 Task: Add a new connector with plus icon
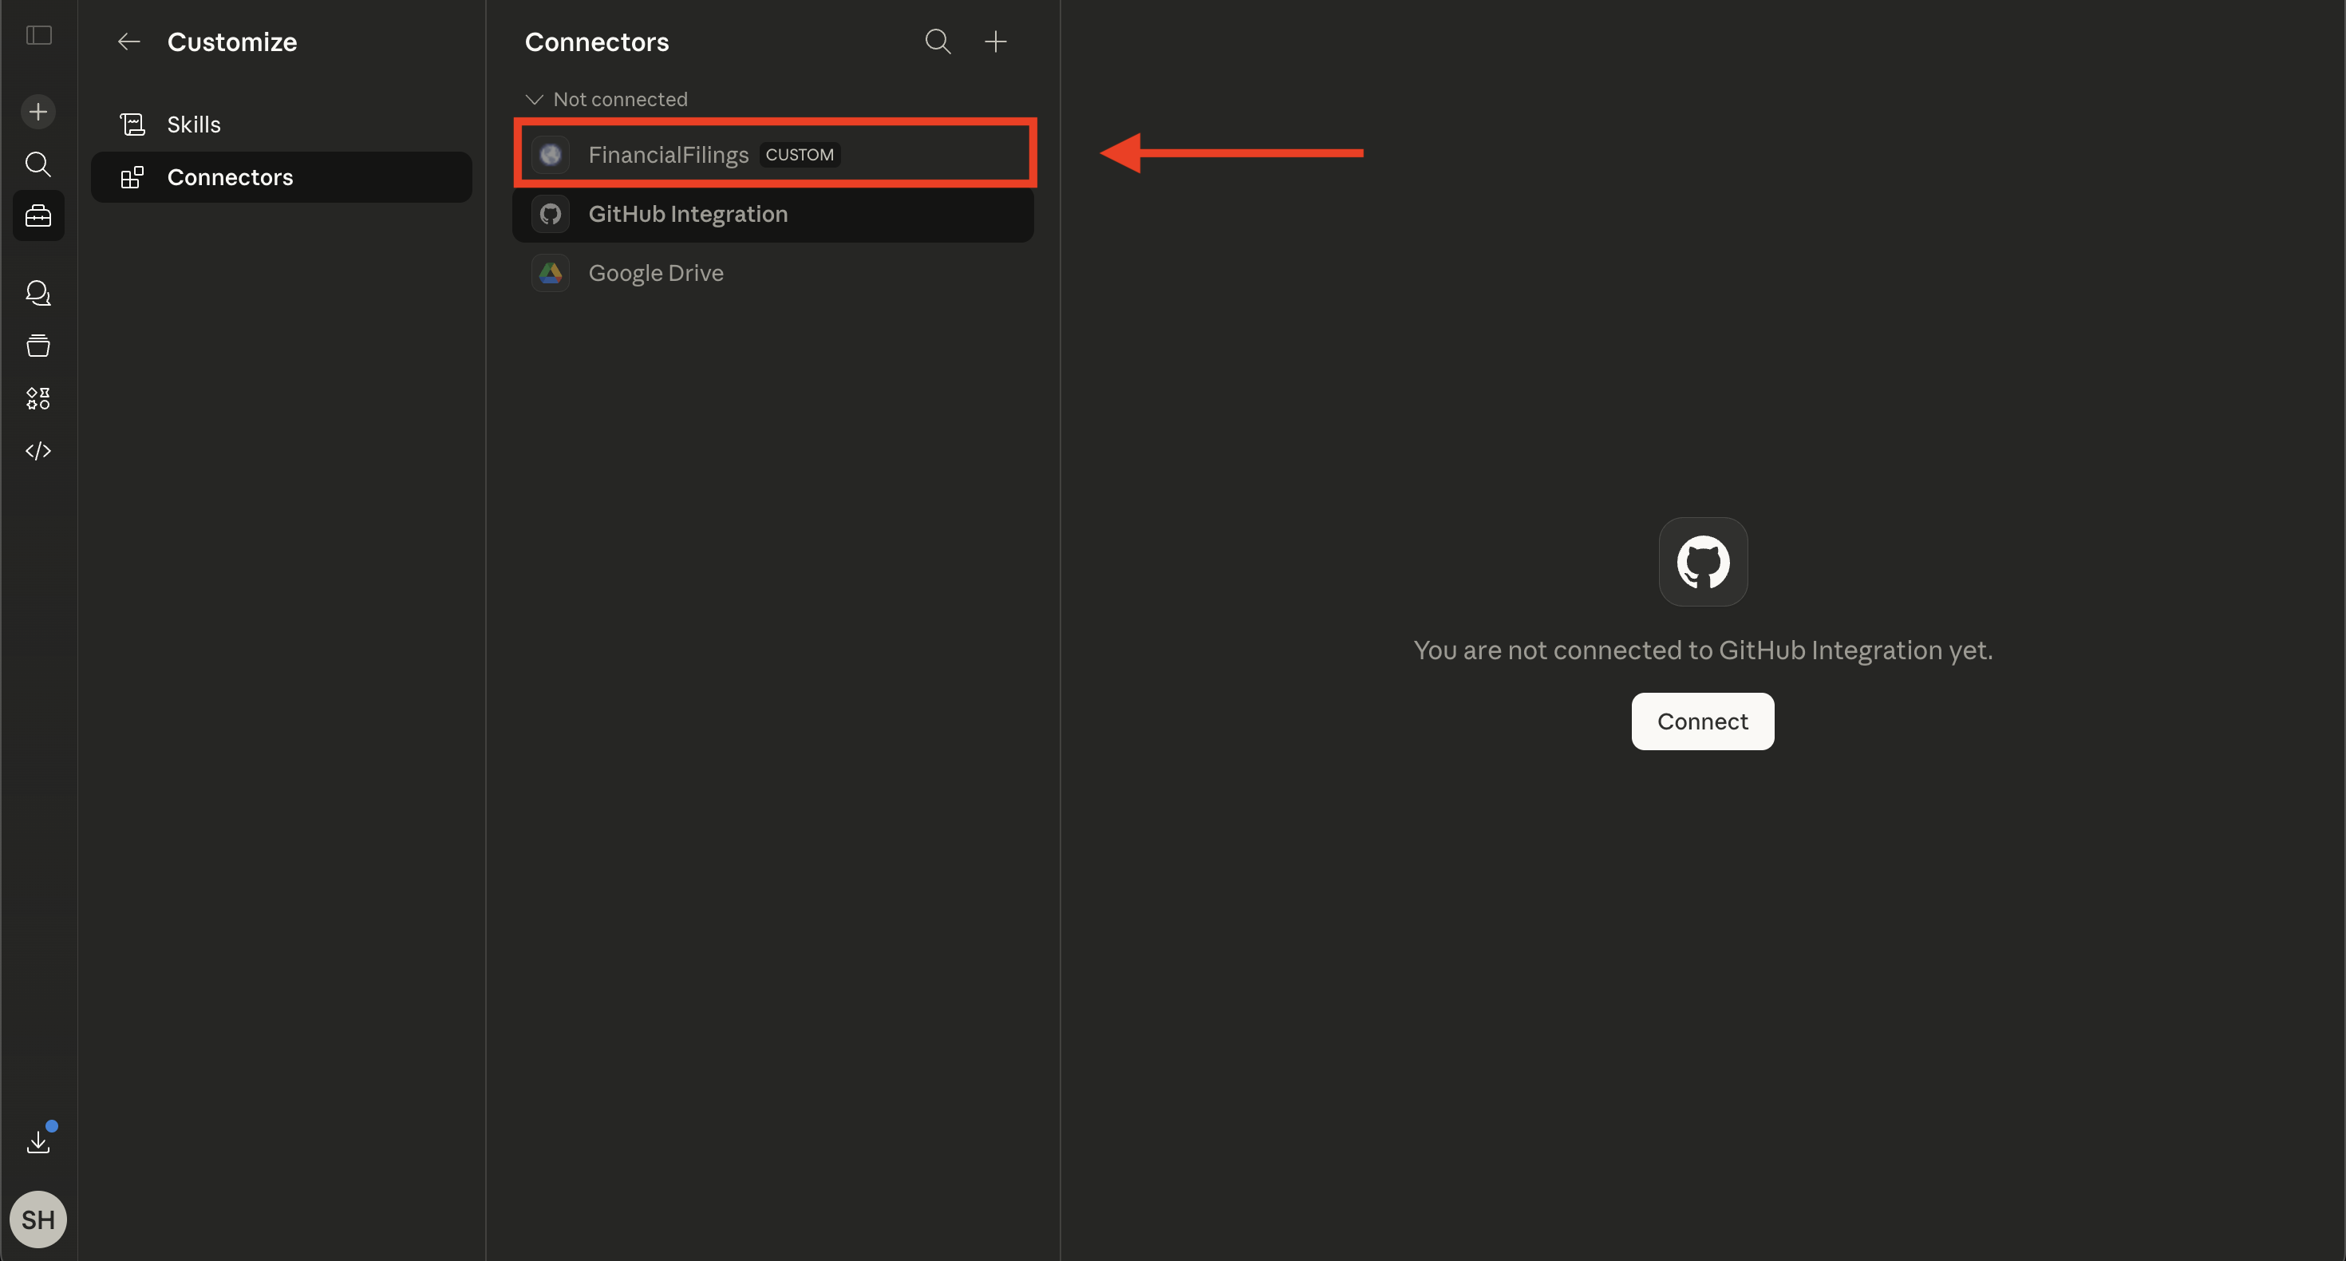coord(995,42)
